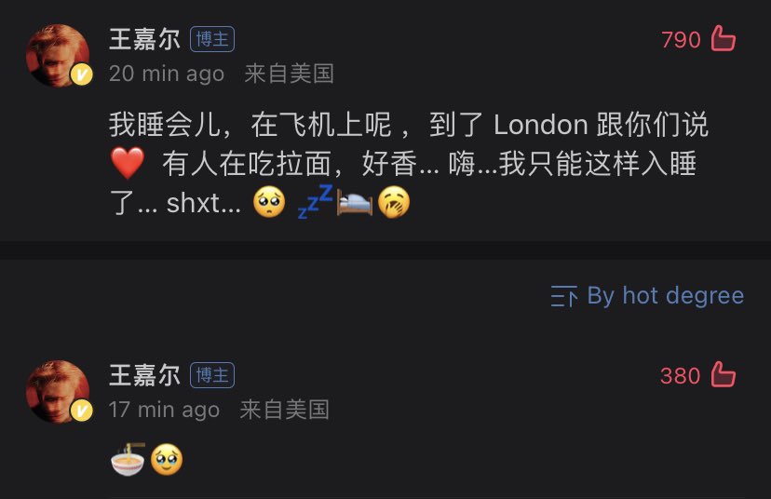Like the comment with 790 likes

pyautogui.click(x=723, y=38)
